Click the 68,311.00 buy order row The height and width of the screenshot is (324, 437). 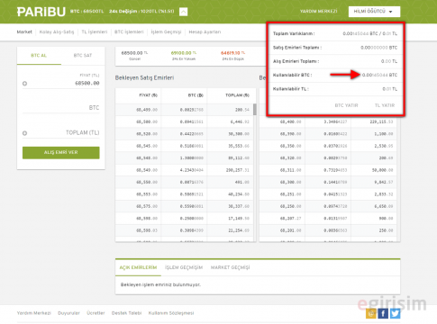point(328,170)
